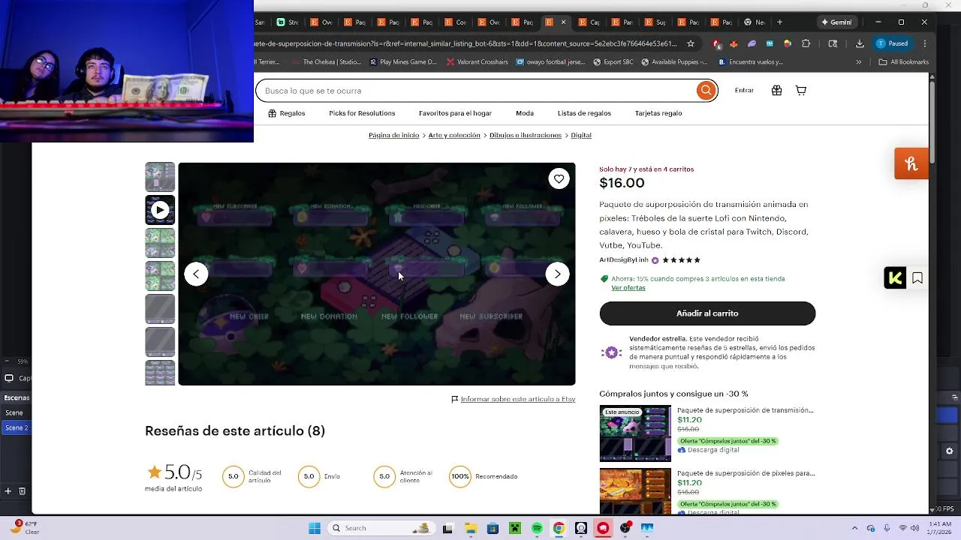Add listing to favorites with heart icon
This screenshot has width=961, height=540.
pos(559,178)
